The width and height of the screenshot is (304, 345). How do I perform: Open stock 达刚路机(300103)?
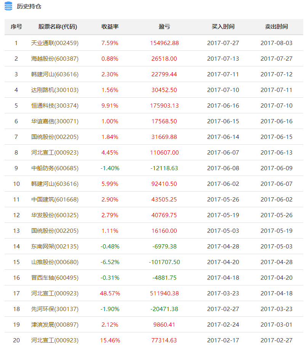pyautogui.click(x=55, y=90)
